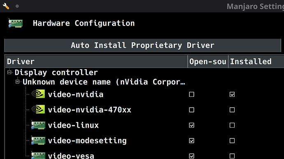This screenshot has height=159, width=284.
Task: Toggle Open-source checkbox for video-vesa
Action: click(192, 156)
